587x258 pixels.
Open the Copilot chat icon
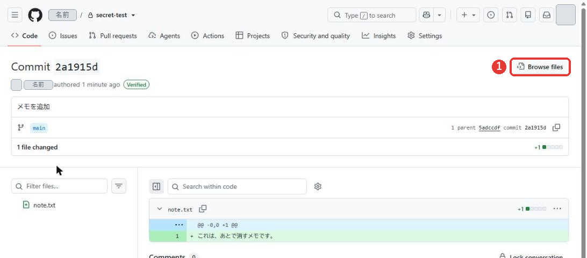point(426,15)
